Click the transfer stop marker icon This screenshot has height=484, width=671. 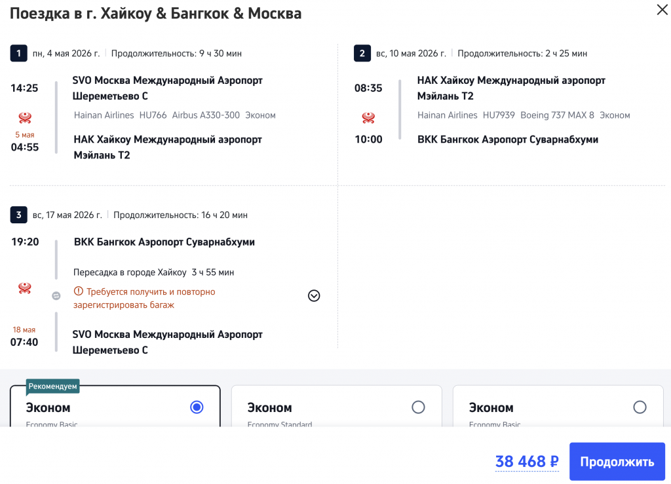tap(56, 295)
